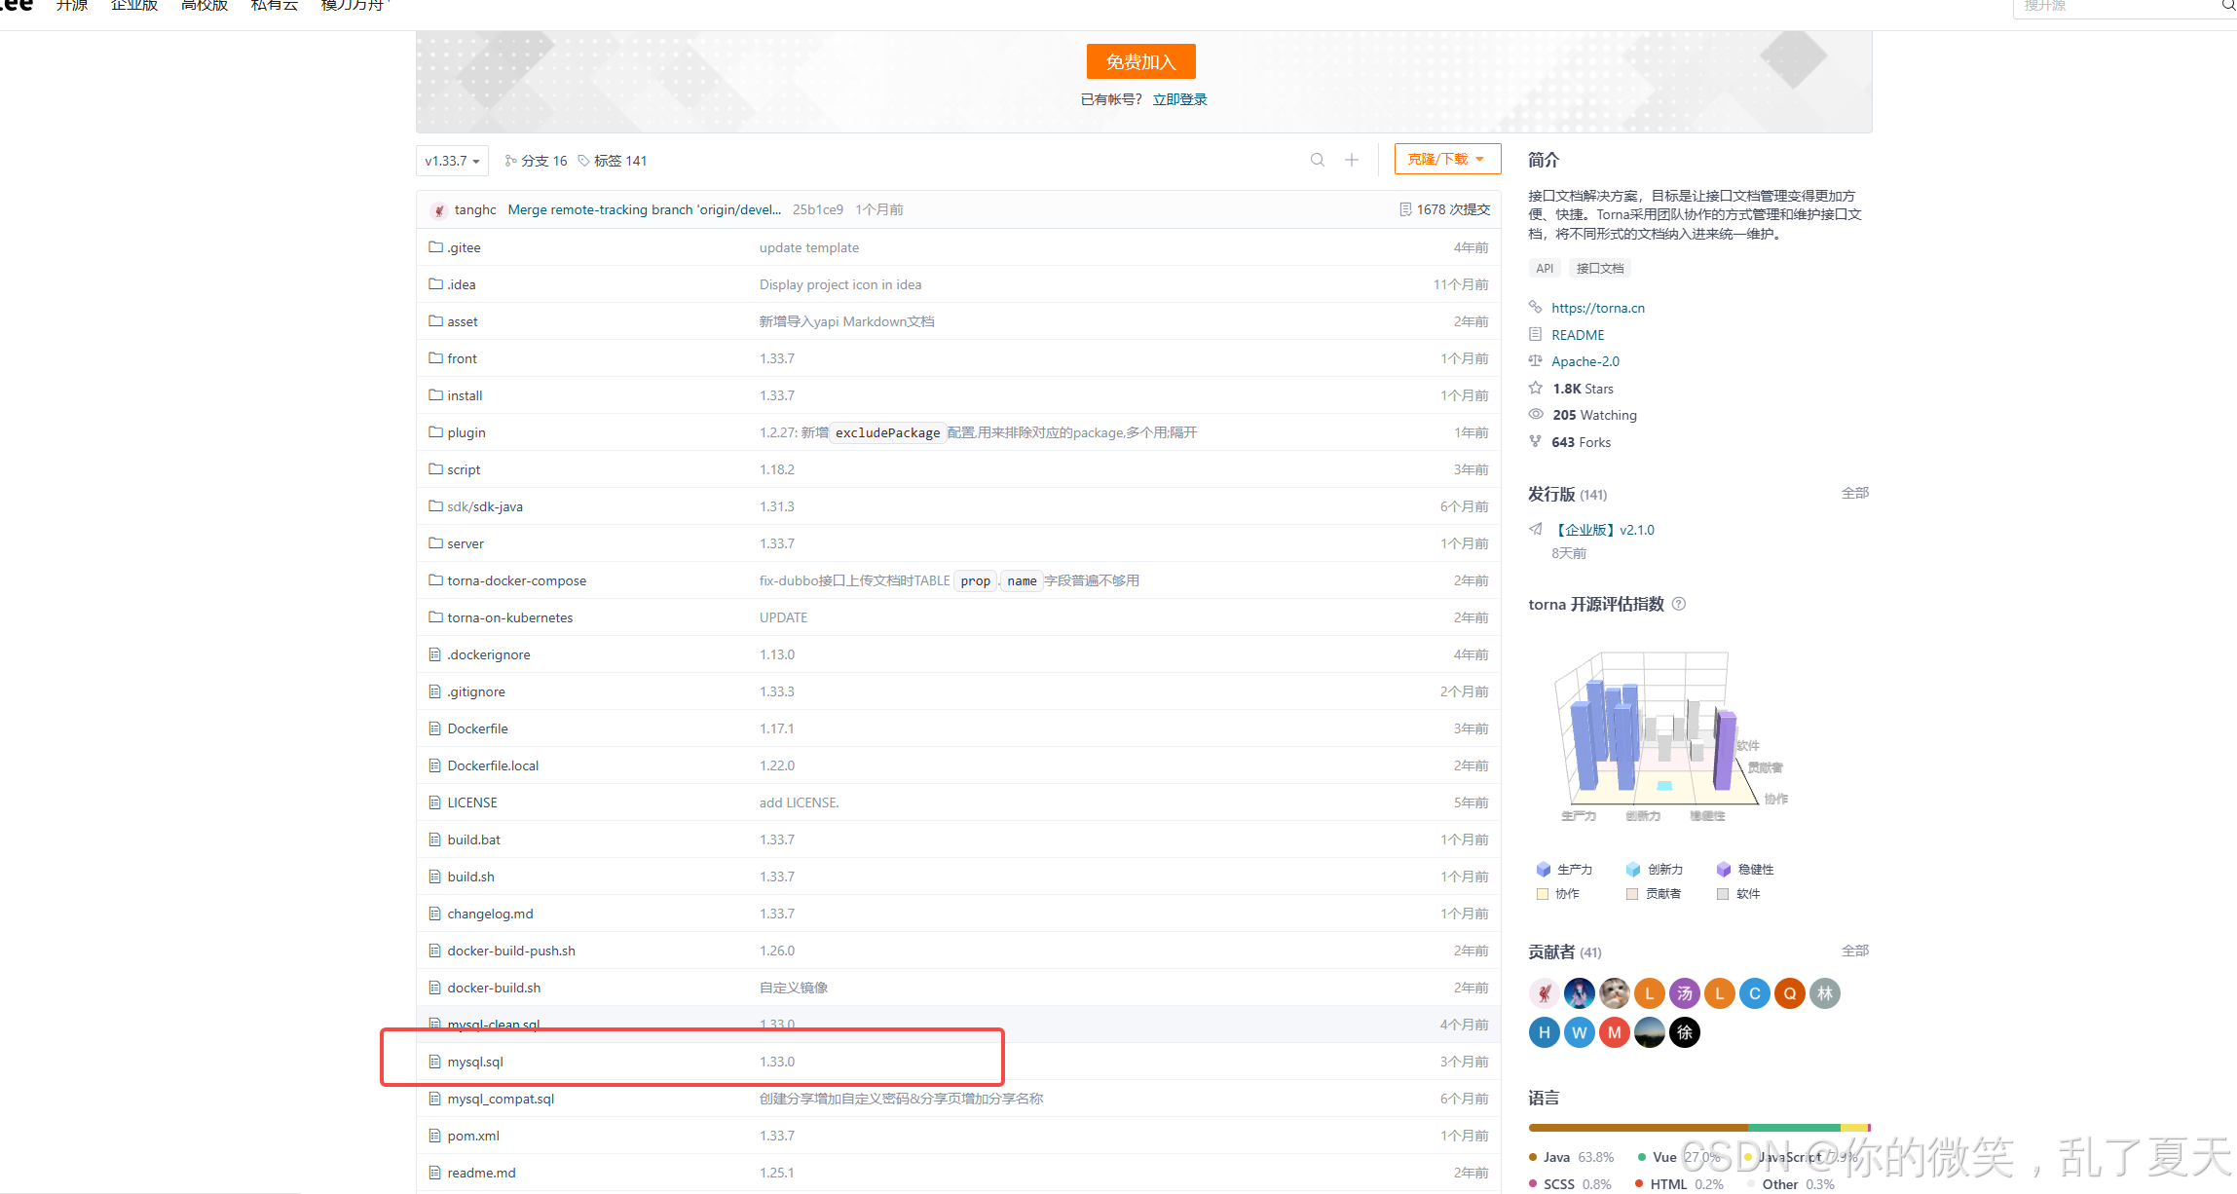Click the help icon beside 开源评估指数
Screen dimensions: 2237x1194
coord(1679,604)
